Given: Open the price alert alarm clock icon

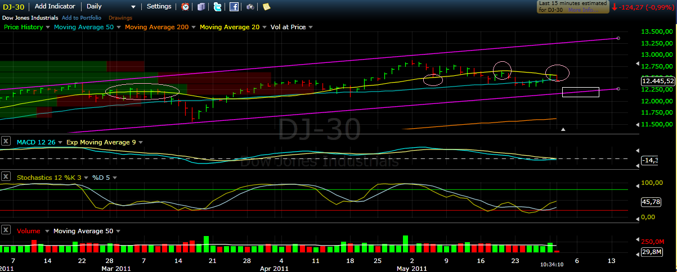Looking at the screenshot, I should point(185,7).
